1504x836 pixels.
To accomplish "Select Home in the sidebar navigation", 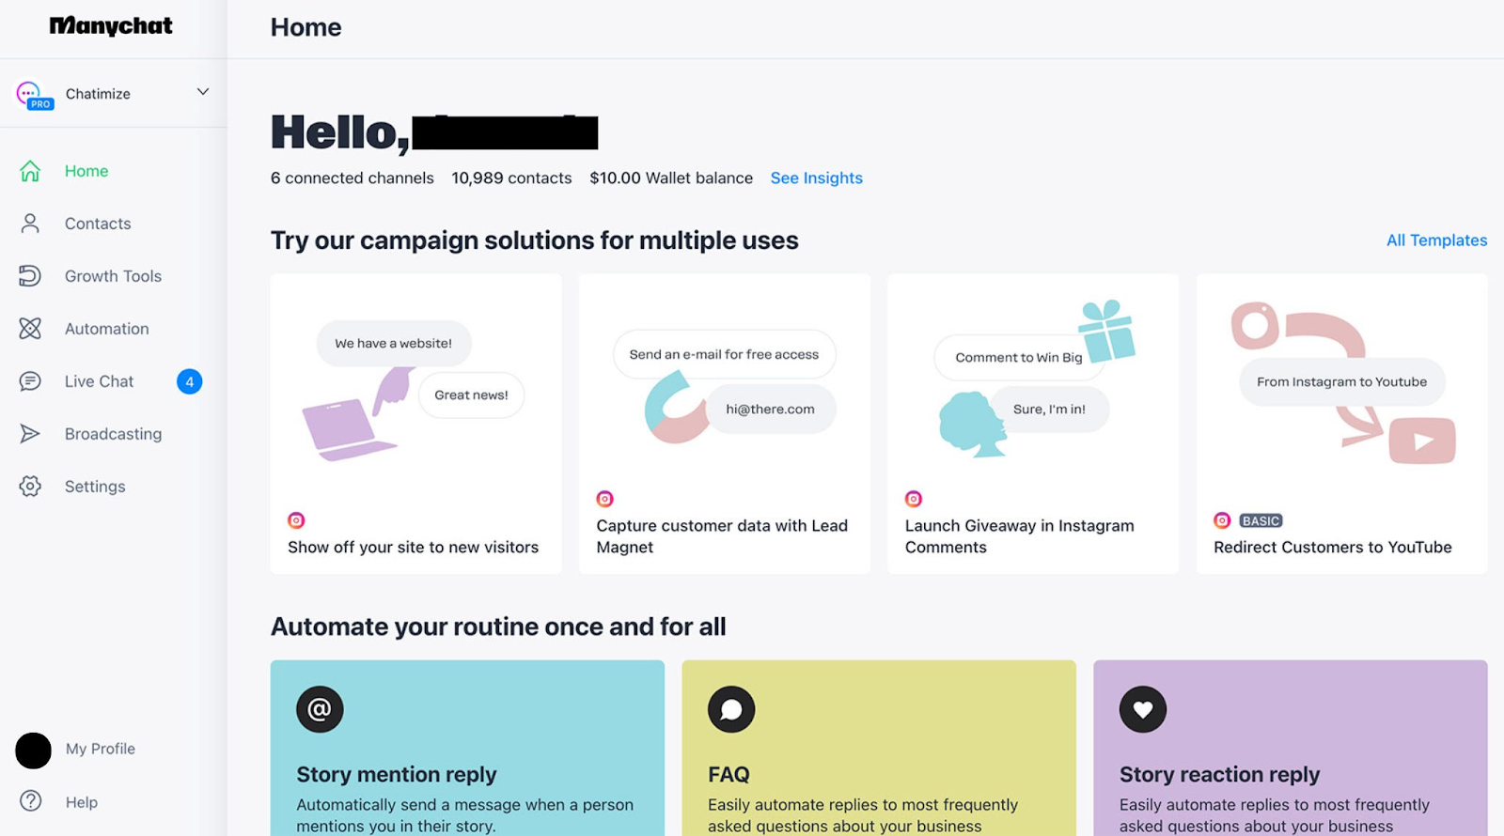I will 86,170.
